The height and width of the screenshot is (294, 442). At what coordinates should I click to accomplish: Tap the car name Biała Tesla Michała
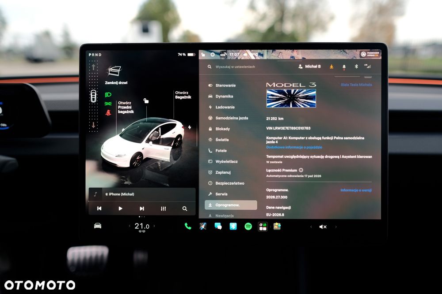click(356, 85)
